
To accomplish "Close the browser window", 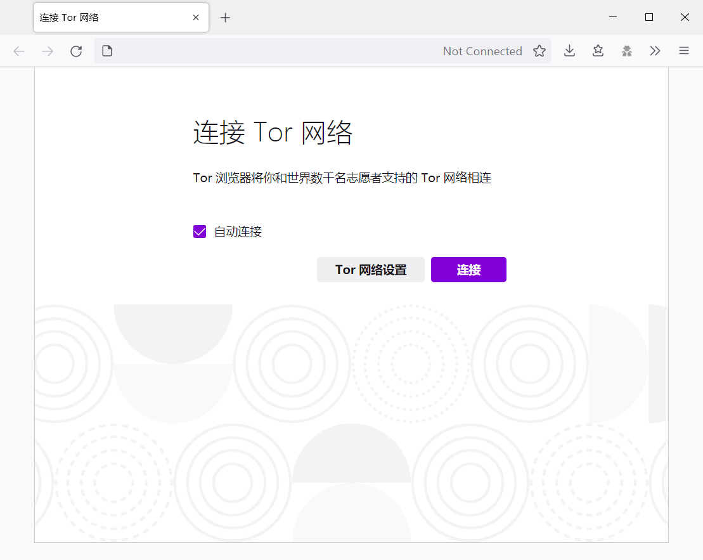I will pos(685,17).
